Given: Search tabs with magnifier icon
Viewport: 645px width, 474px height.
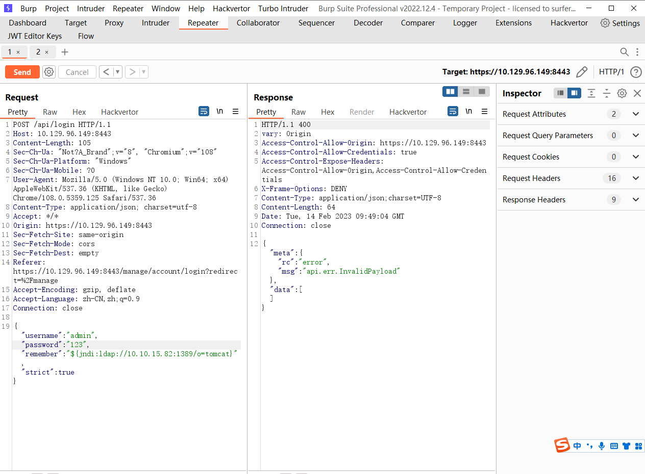Looking at the screenshot, I should [x=625, y=52].
